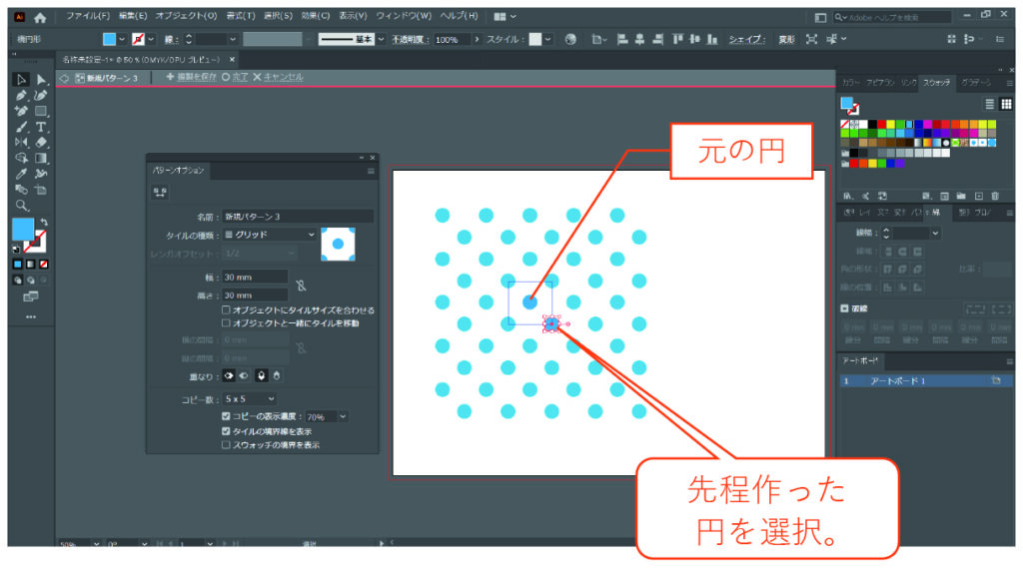Open the recolor artwork globe icon
This screenshot has width=1023, height=582.
(x=570, y=40)
